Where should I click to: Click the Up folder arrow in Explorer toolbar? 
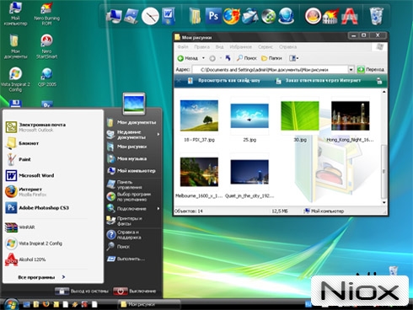tap(228, 58)
